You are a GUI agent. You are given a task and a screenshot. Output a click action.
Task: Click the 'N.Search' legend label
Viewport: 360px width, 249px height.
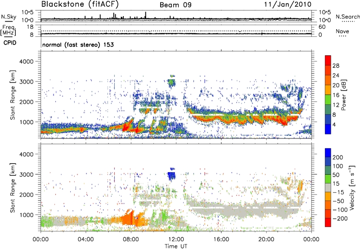point(347,17)
